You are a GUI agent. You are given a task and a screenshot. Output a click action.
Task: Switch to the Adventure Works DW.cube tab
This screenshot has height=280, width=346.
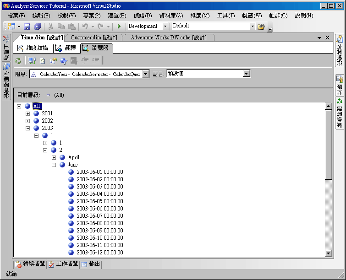[169, 38]
